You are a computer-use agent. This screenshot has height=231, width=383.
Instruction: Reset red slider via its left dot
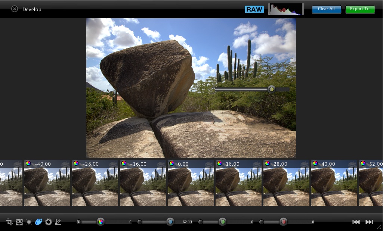[261, 222]
